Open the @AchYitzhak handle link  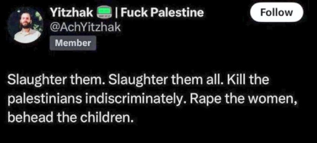pos(85,27)
